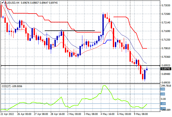Click the 299.7818 CCI maximum label
This screenshot has height=117, width=172.
(x=166, y=86)
